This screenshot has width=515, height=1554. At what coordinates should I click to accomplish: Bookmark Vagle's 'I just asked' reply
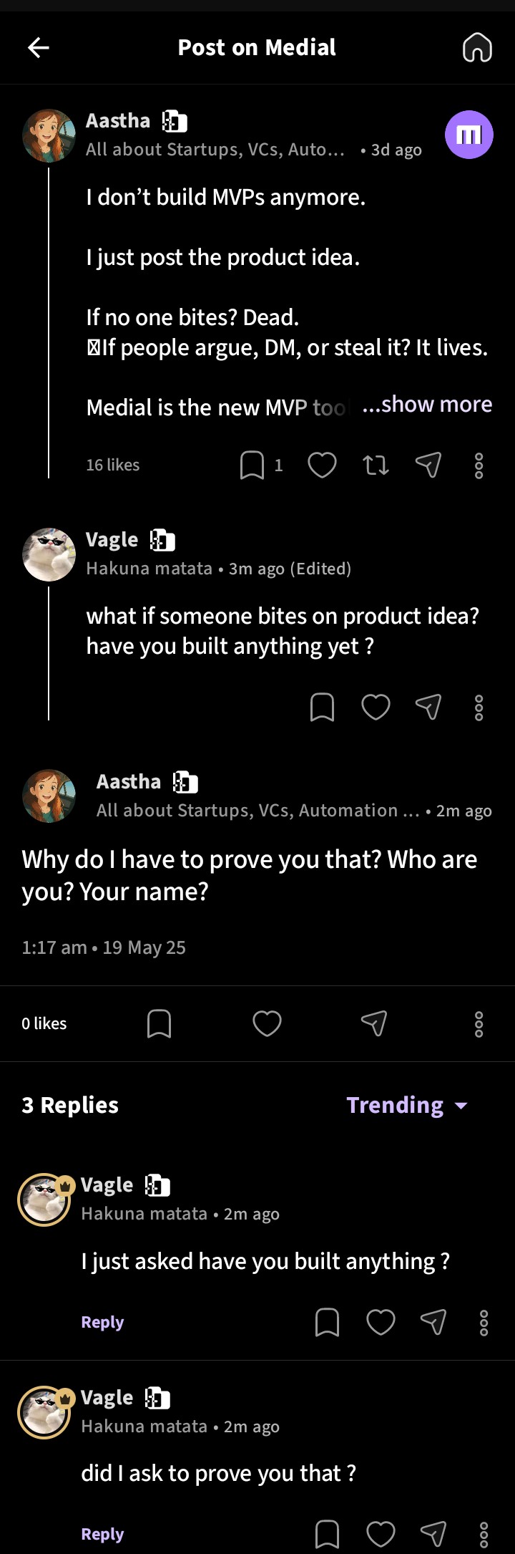click(327, 1323)
